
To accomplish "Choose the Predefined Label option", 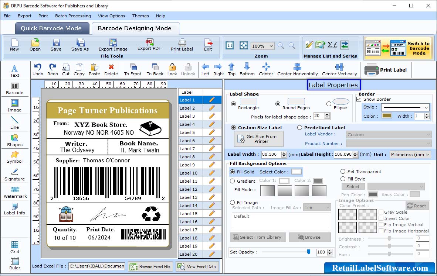I will point(299,127).
